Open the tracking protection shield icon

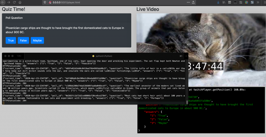click(45, 2)
